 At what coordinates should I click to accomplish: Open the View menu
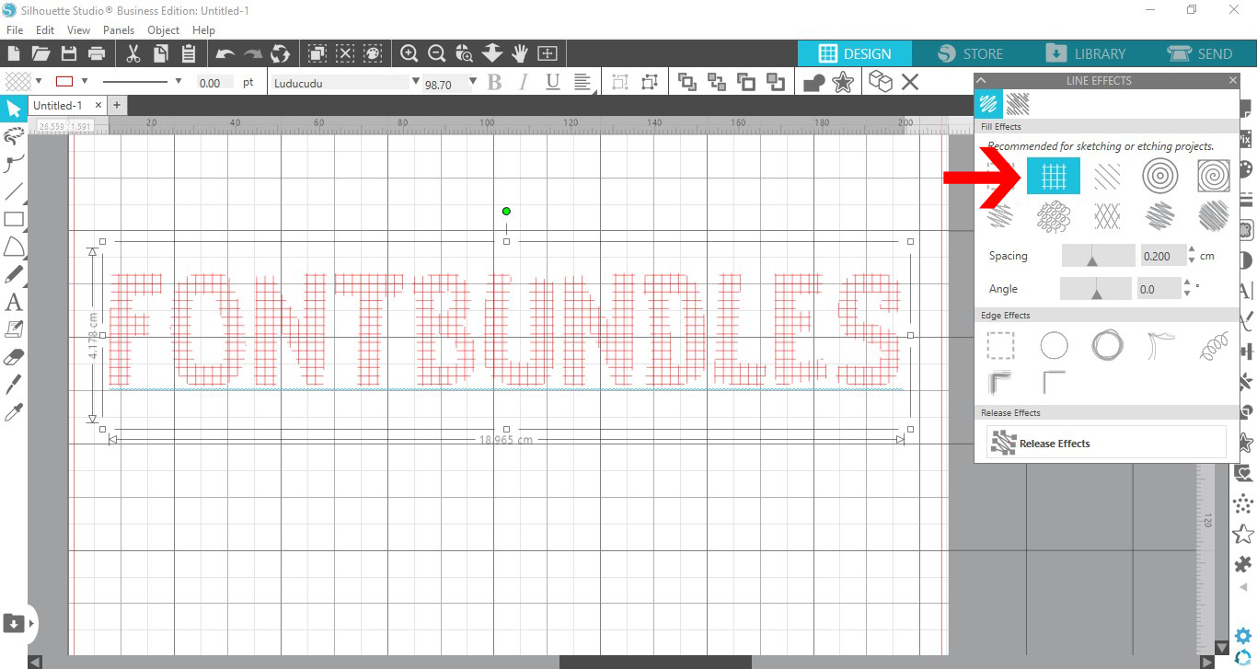79,30
